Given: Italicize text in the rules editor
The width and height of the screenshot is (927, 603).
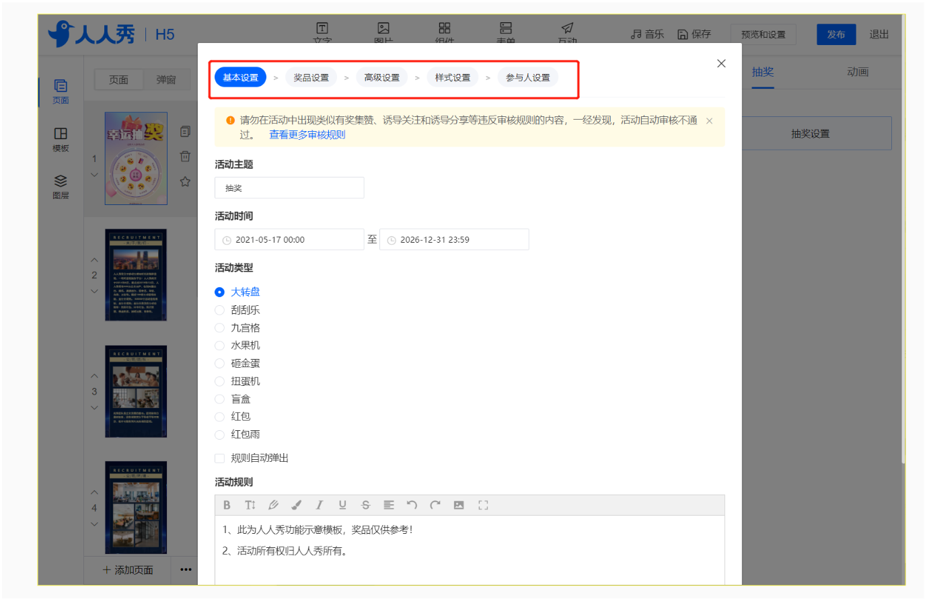Looking at the screenshot, I should [320, 505].
